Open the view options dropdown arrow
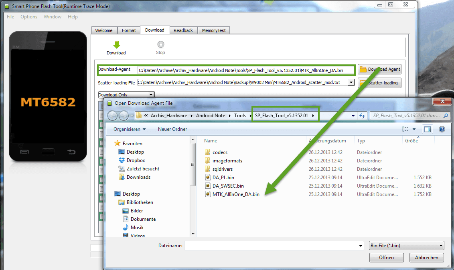 point(414,129)
